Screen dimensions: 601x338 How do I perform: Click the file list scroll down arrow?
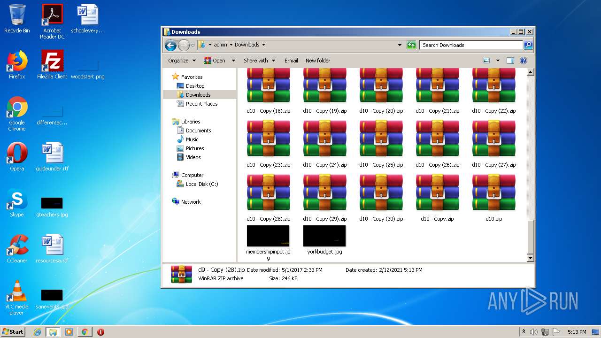pyautogui.click(x=531, y=258)
